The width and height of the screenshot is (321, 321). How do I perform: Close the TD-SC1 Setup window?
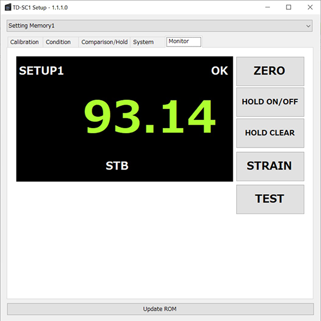coord(310,7)
